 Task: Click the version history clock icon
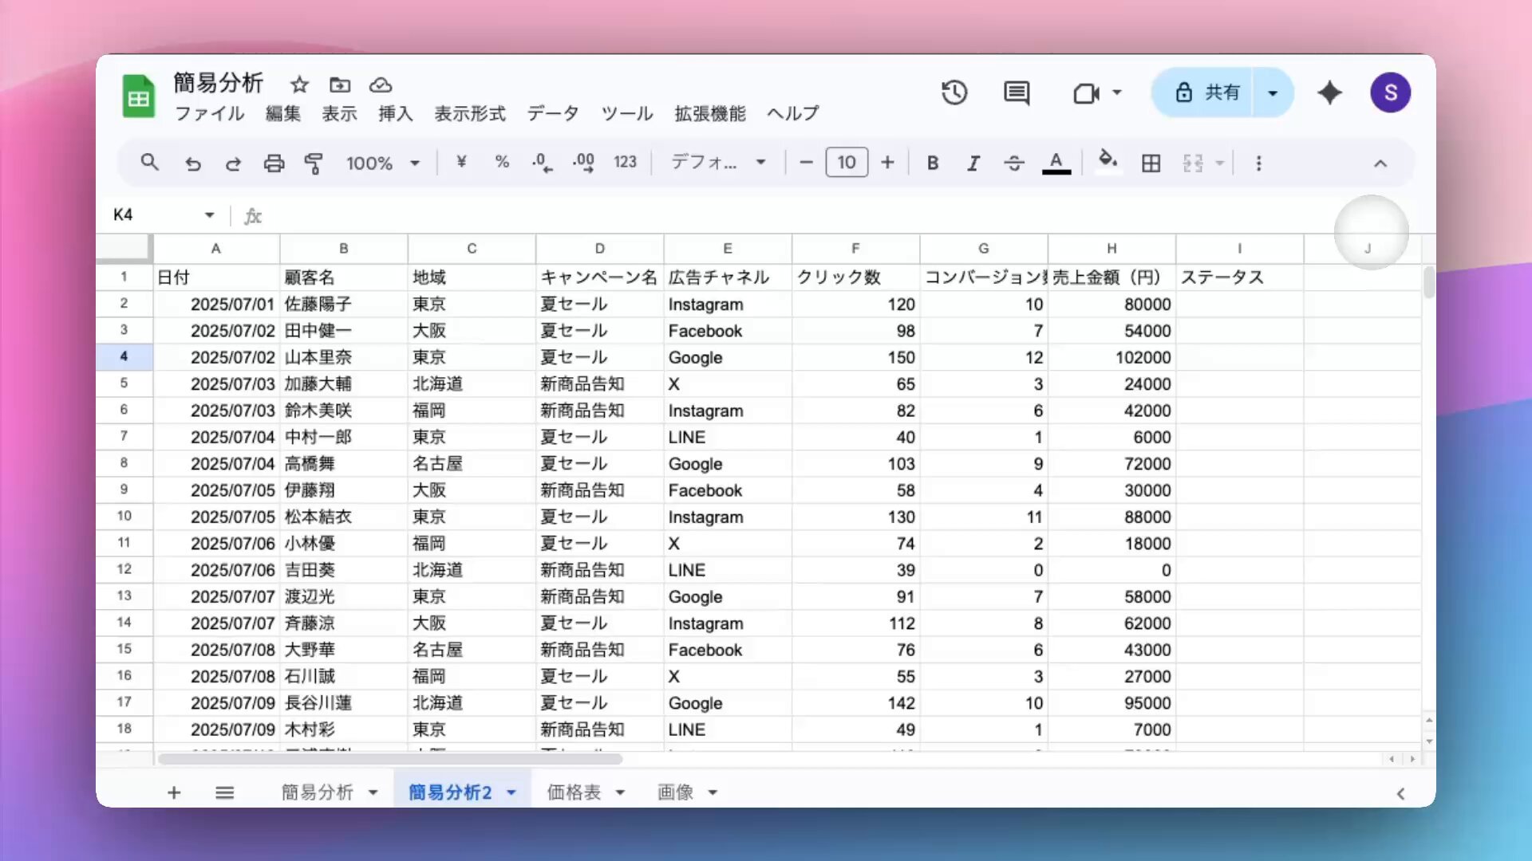[954, 93]
